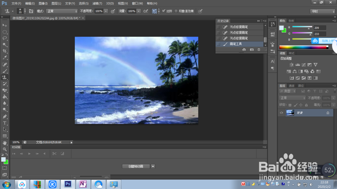Select the Brush tool in toolbox
Viewport: 337px width, 189px height.
coord(4,71)
